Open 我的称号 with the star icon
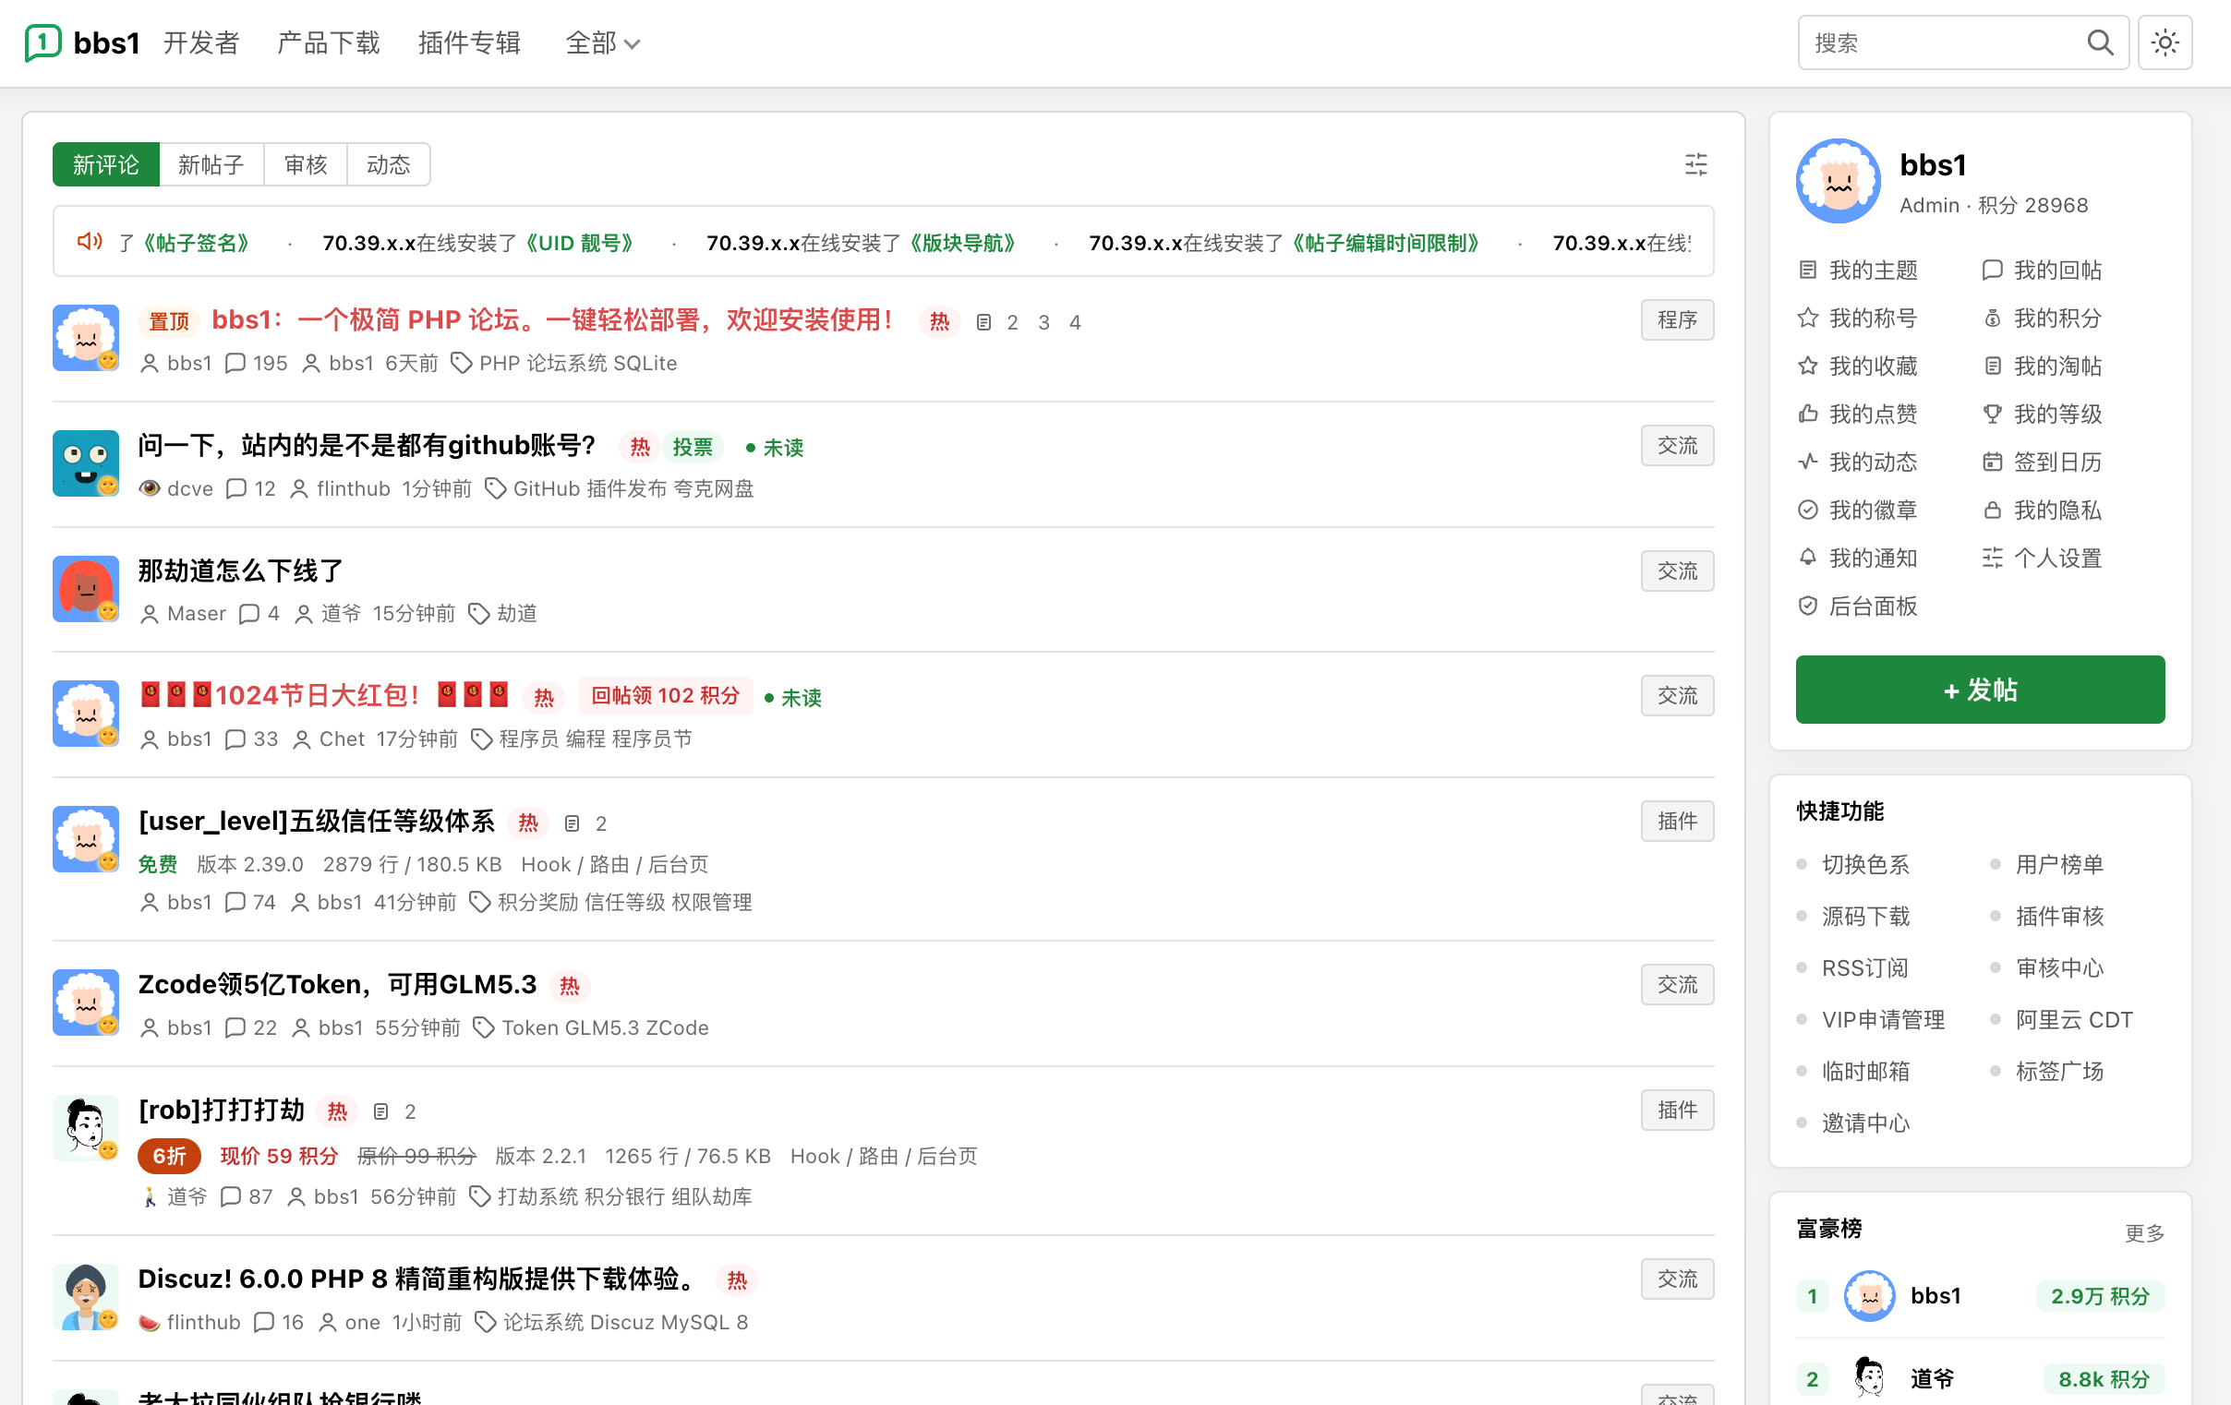The image size is (2231, 1405). pyautogui.click(x=1859, y=318)
